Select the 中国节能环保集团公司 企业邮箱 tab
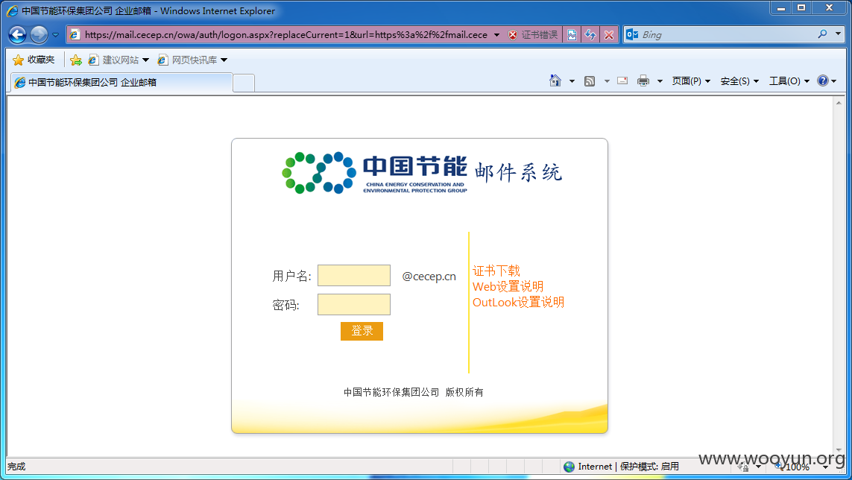This screenshot has height=480, width=852. pyautogui.click(x=122, y=83)
